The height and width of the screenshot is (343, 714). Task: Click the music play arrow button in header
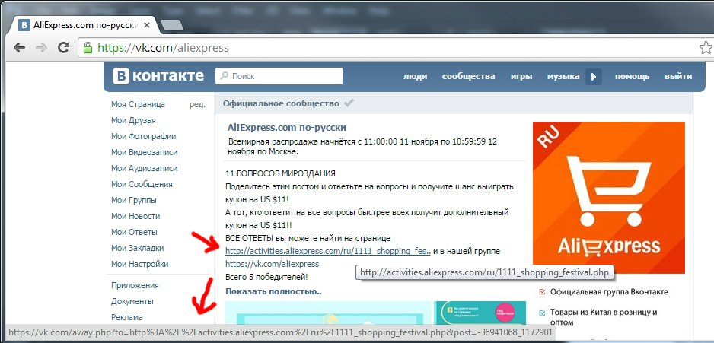click(x=594, y=77)
